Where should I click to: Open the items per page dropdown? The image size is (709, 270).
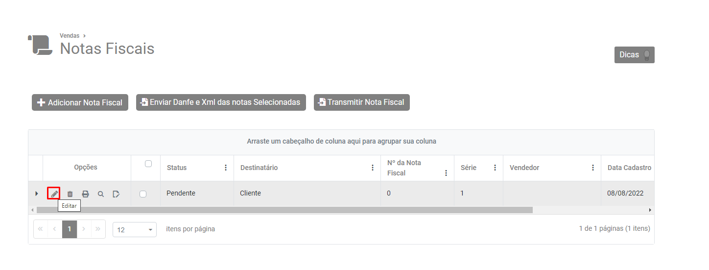click(x=135, y=229)
